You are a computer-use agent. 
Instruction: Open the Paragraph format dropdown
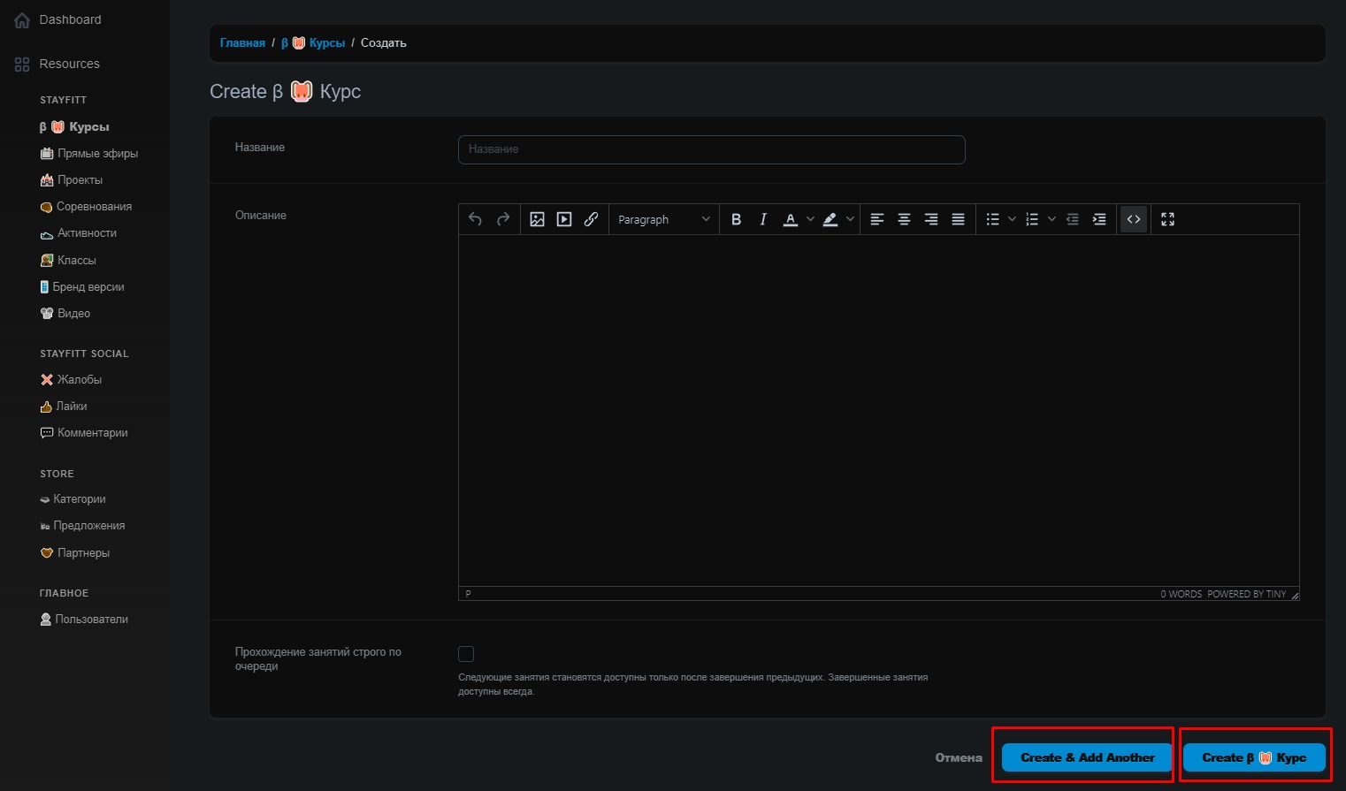(663, 219)
